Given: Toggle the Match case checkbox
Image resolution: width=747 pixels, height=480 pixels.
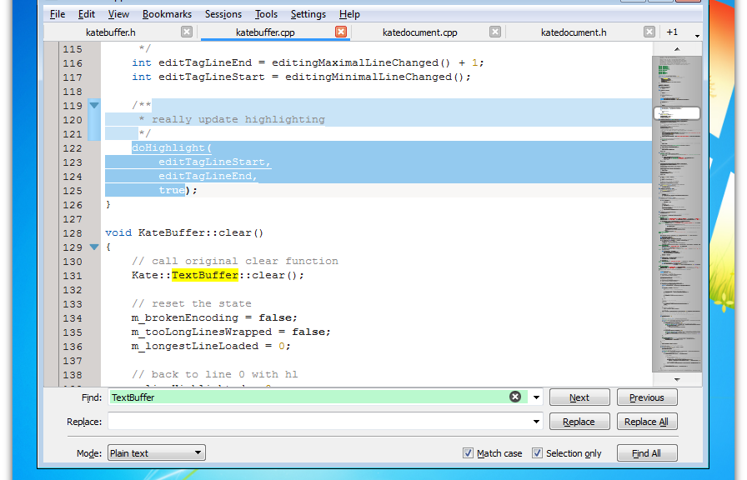Looking at the screenshot, I should pos(468,453).
